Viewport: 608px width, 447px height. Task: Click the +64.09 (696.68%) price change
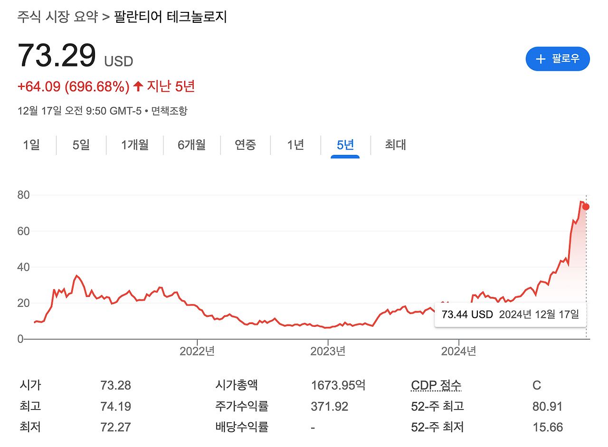pos(74,86)
